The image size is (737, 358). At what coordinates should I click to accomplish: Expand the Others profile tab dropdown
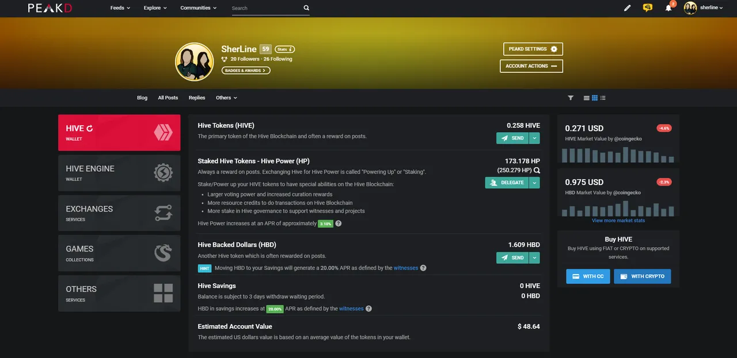[226, 98]
